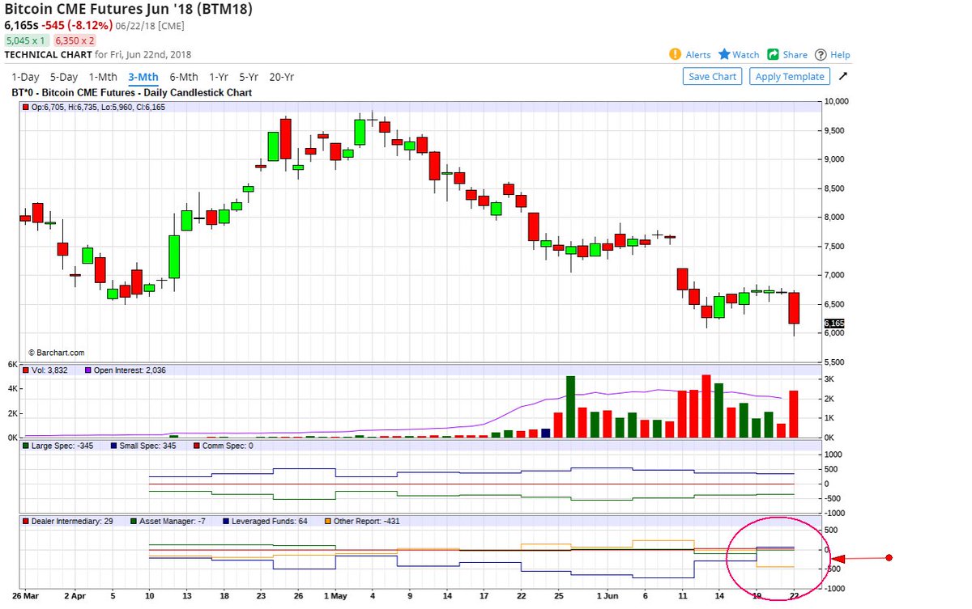
Task: Click the green Asset Manager swatch
Action: 134,522
